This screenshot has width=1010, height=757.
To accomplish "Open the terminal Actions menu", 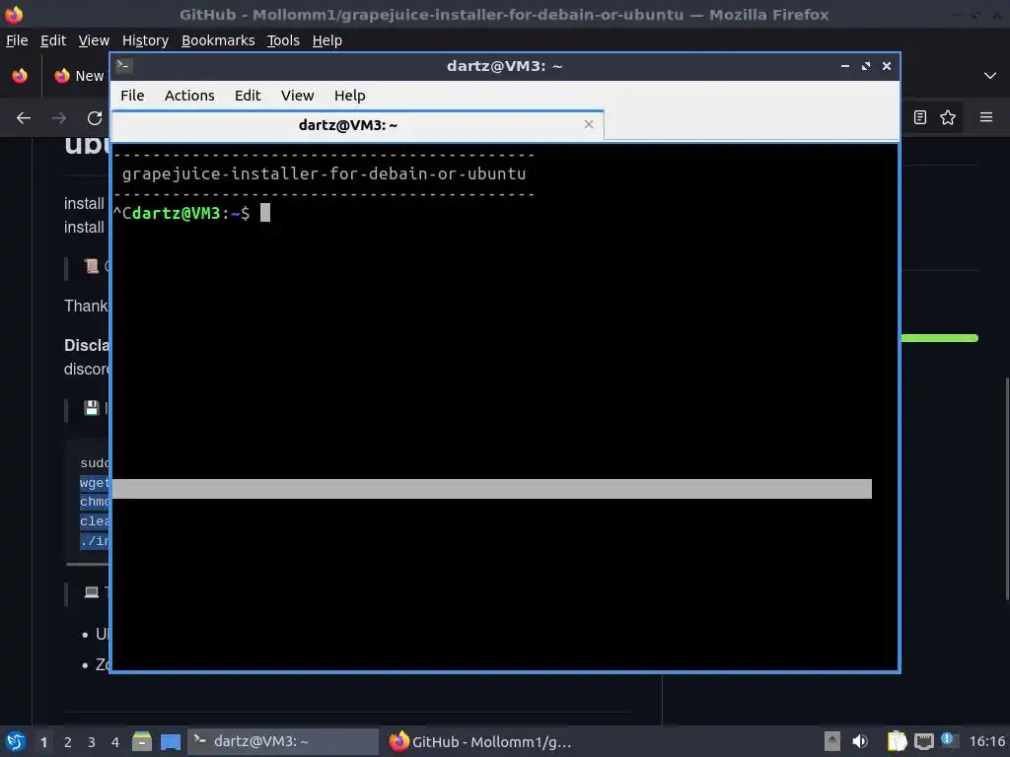I will (189, 96).
